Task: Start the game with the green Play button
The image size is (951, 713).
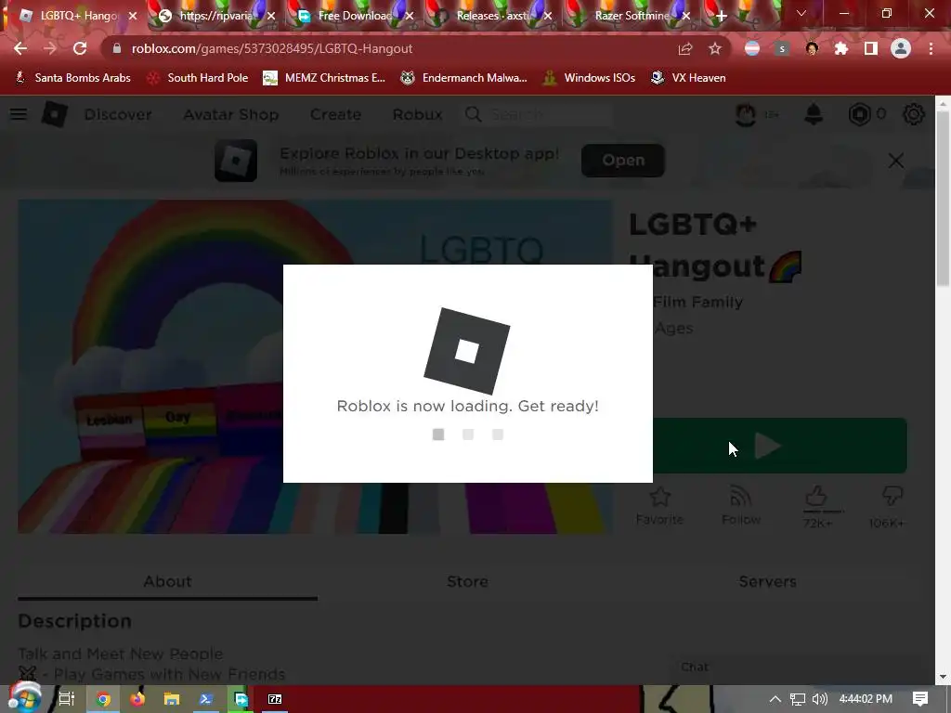Action: [x=780, y=446]
